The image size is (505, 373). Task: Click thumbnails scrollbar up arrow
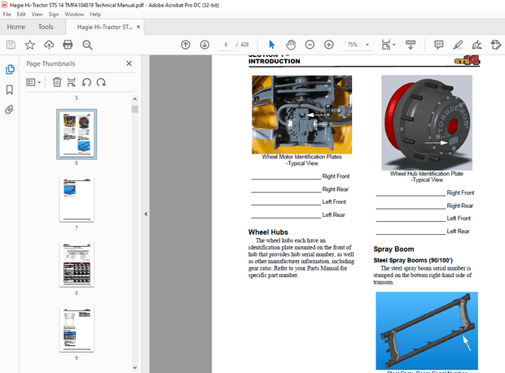point(134,99)
